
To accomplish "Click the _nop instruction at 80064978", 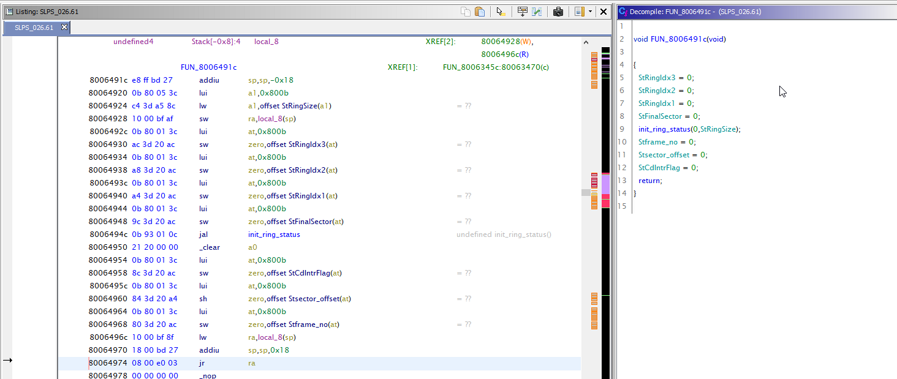I will coord(208,376).
